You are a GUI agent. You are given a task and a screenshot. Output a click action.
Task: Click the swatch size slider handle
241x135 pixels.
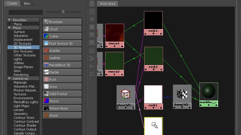pyautogui.click(x=63, y=12)
